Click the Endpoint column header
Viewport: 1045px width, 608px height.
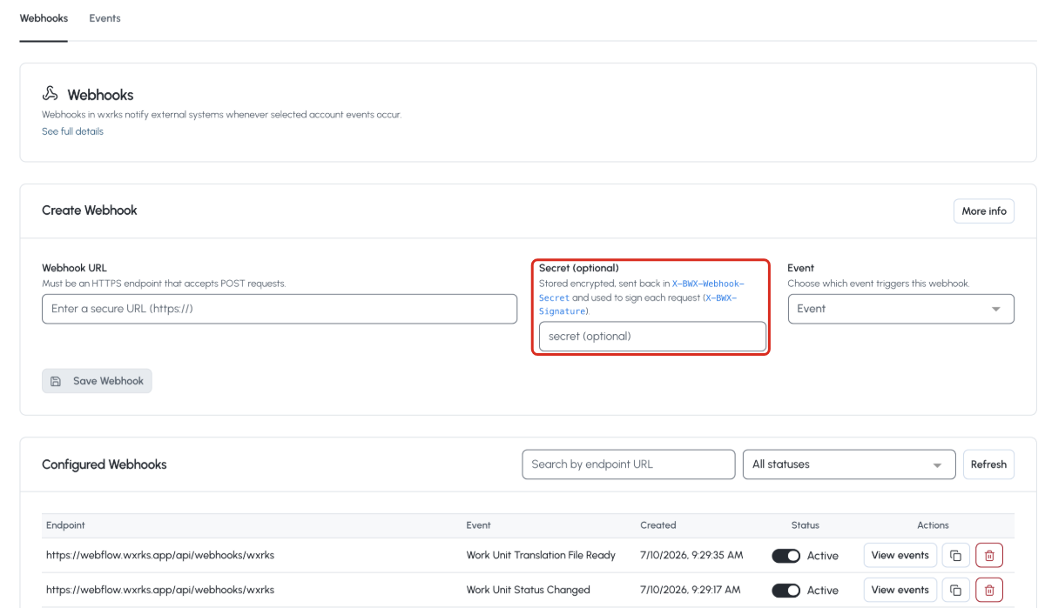click(65, 525)
